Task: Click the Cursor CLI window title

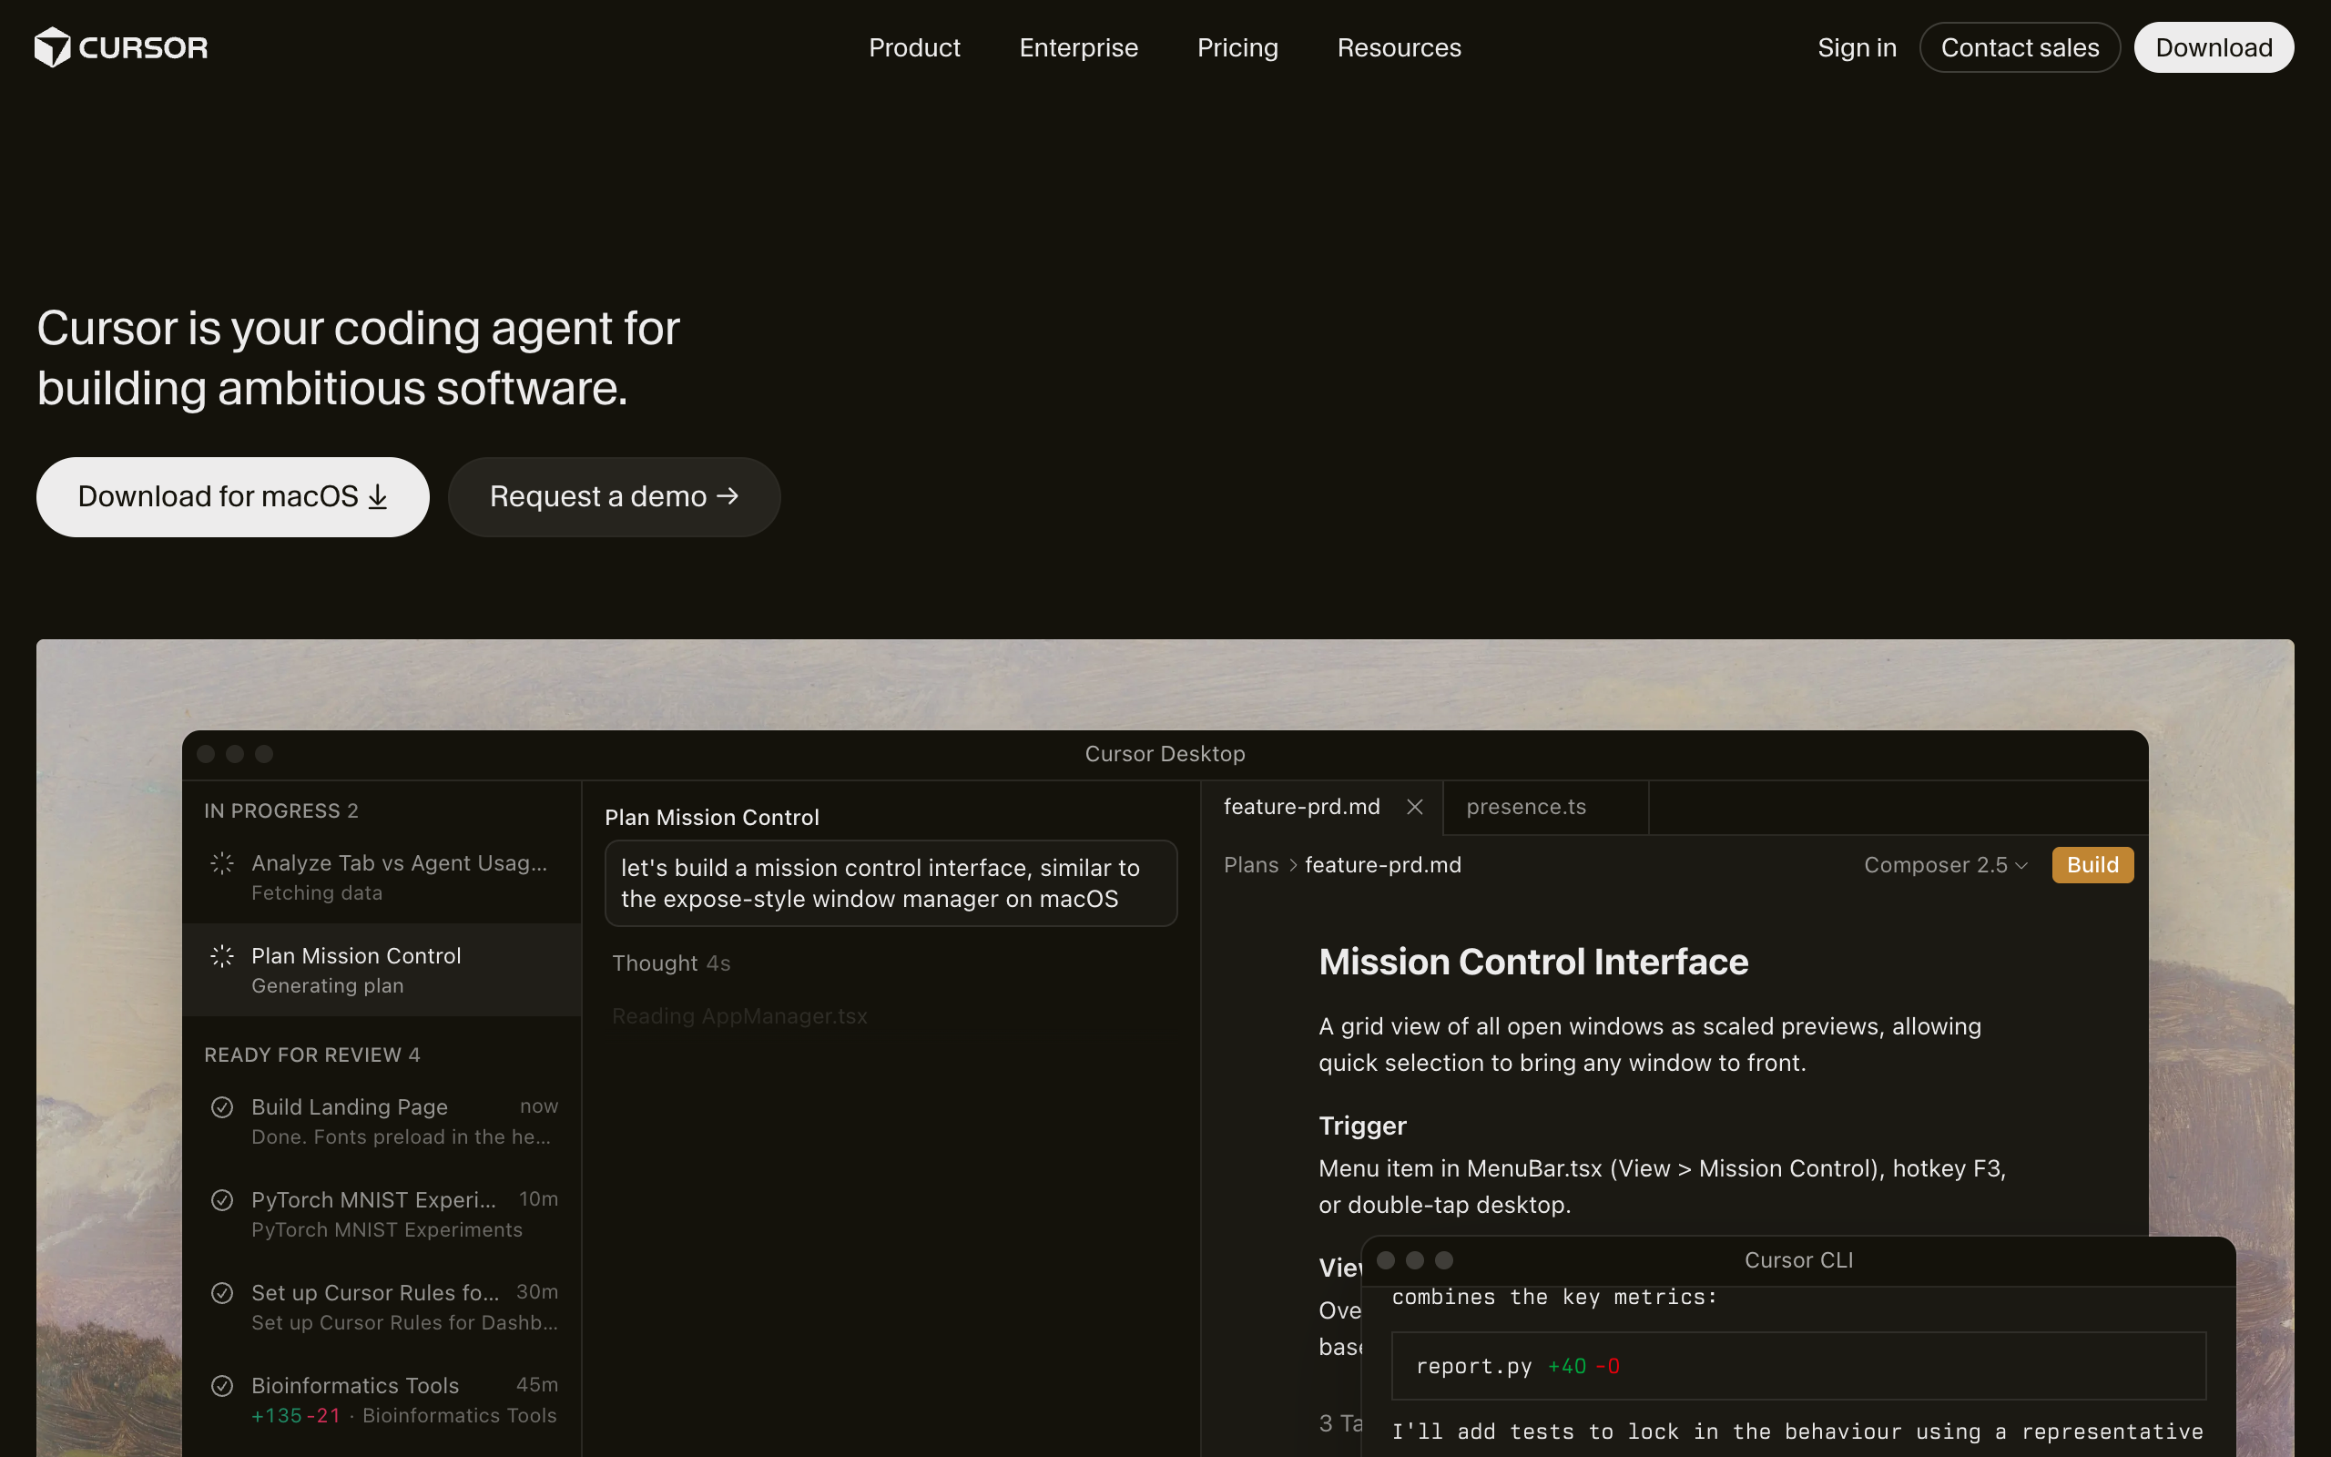Action: point(1798,1259)
